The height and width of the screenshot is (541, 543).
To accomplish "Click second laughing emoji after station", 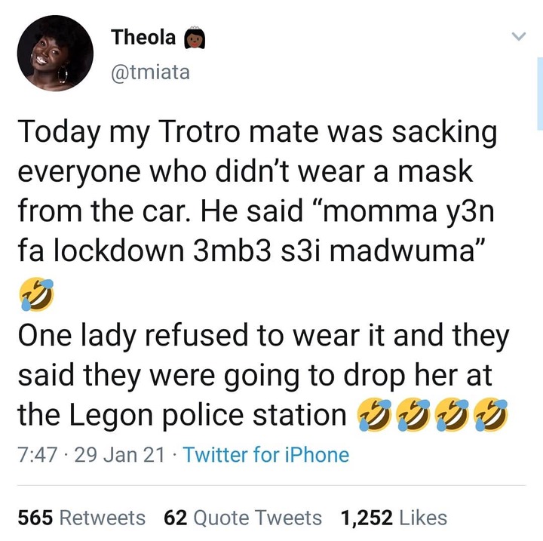I will coord(413,415).
